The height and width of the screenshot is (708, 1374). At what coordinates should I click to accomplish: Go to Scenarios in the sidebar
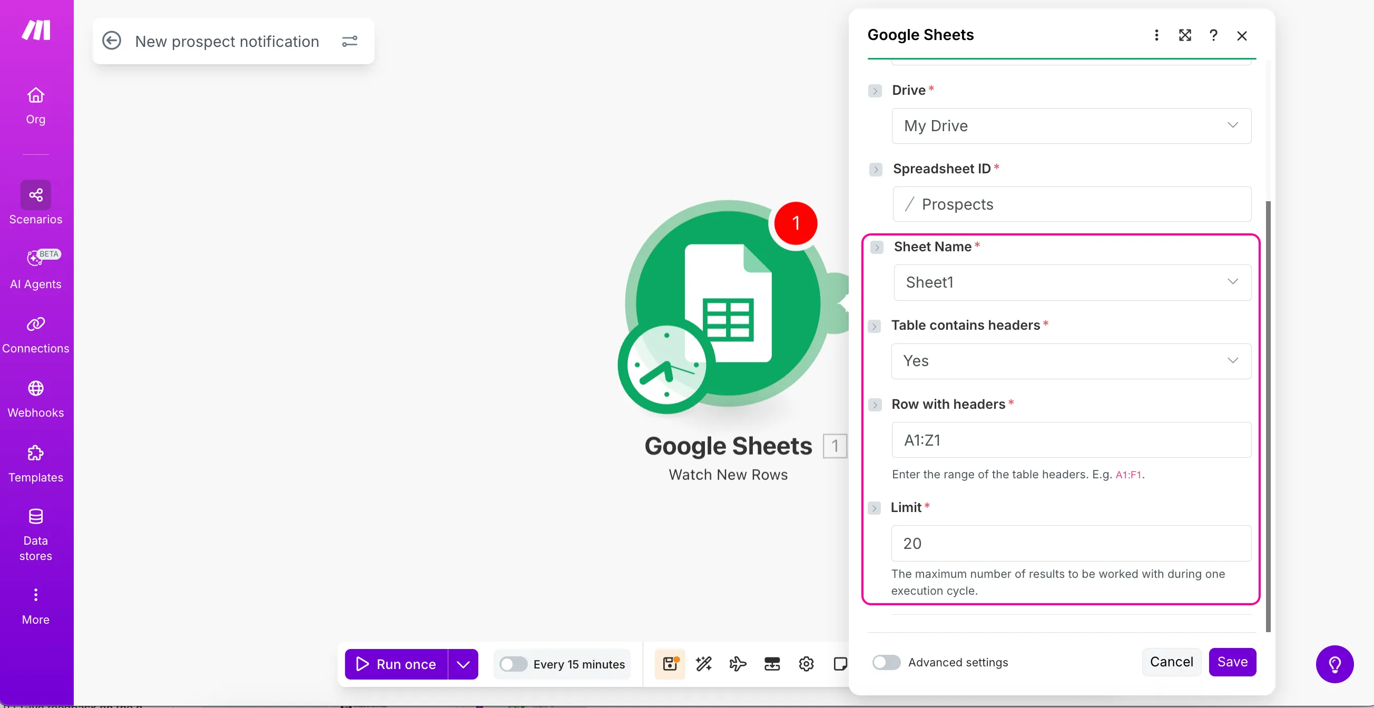point(36,203)
